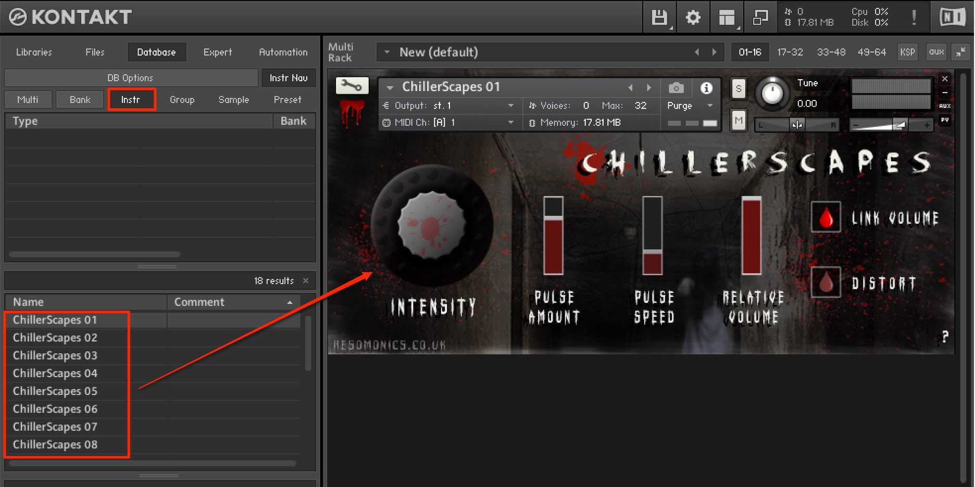The width and height of the screenshot is (975, 487).
Task: Click the Pulse Speed slider
Action: pos(652,235)
